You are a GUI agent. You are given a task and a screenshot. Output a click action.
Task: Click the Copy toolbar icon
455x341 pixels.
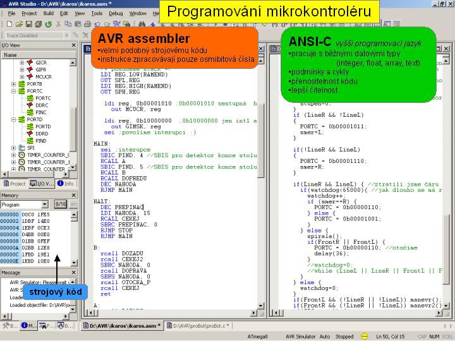68,24
